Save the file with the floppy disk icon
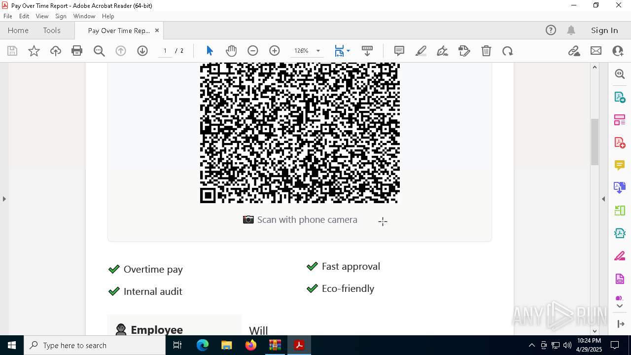 coord(12,51)
